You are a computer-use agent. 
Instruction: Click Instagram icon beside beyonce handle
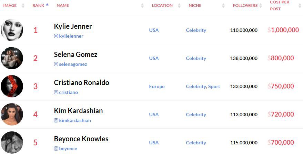[56, 148]
